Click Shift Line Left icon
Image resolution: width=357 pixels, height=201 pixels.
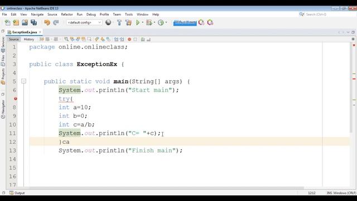click(117, 40)
